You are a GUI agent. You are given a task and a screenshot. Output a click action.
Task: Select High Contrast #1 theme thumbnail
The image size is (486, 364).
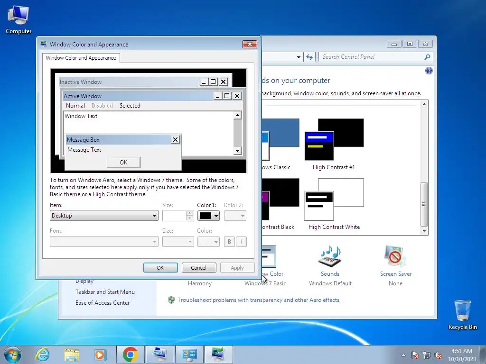(334, 139)
